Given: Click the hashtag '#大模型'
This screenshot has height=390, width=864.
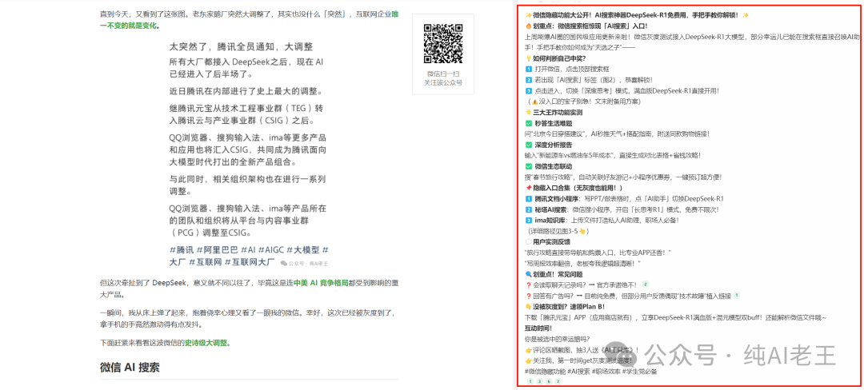Looking at the screenshot, I should click(x=302, y=249).
